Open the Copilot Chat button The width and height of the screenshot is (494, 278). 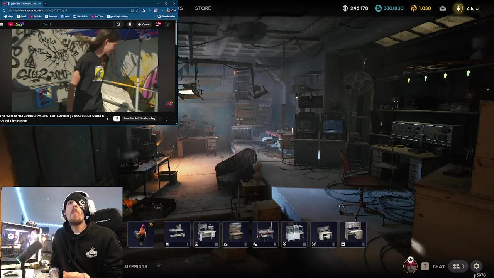[171, 10]
